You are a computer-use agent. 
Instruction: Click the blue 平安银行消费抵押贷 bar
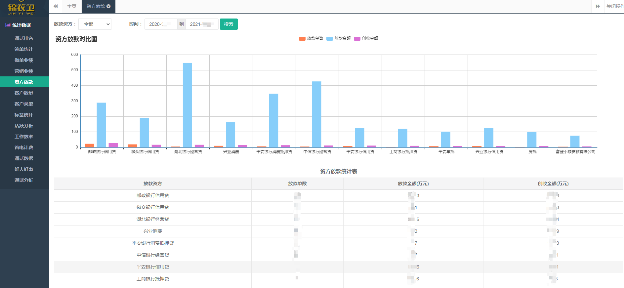click(x=273, y=121)
